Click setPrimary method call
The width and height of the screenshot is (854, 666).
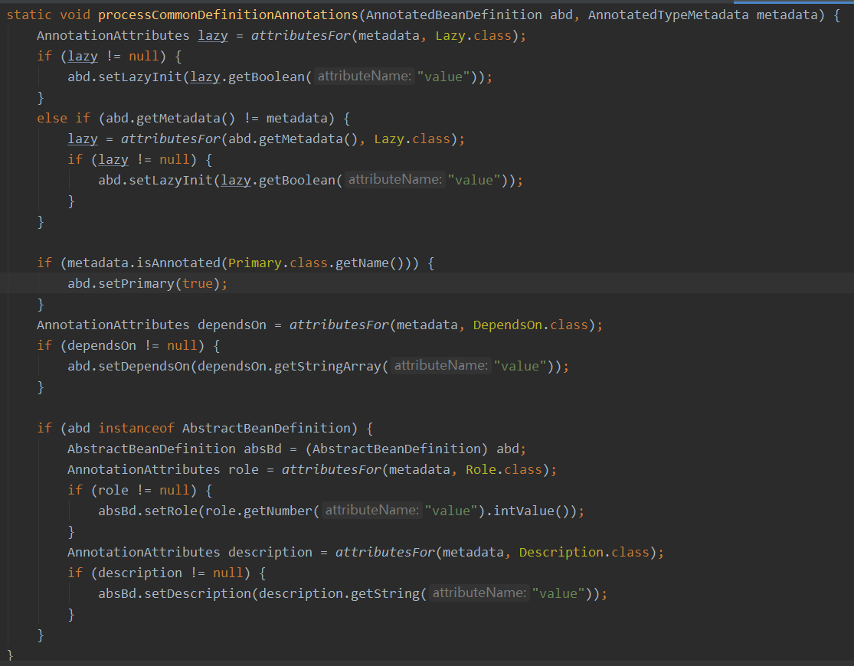136,284
